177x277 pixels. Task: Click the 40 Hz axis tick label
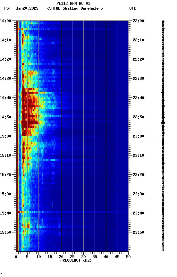click(106, 257)
